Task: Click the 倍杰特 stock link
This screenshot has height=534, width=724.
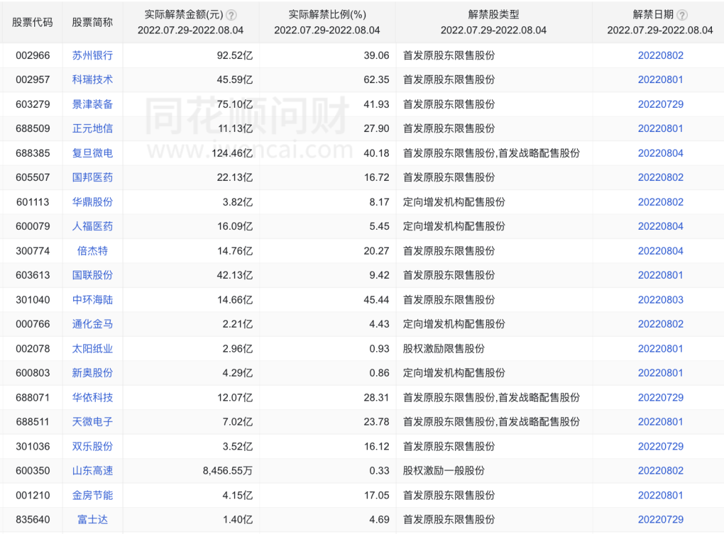Action: 93,251
